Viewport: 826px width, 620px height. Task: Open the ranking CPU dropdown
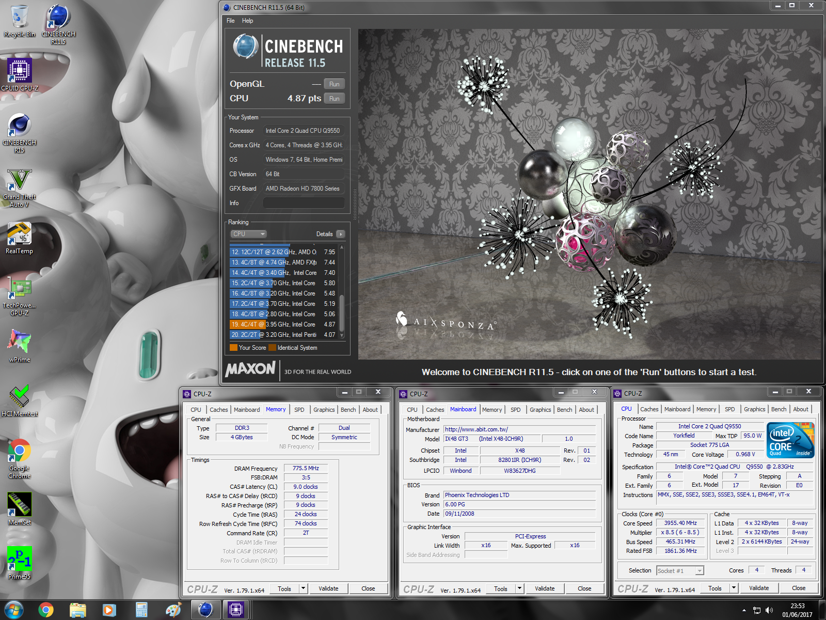coord(248,234)
